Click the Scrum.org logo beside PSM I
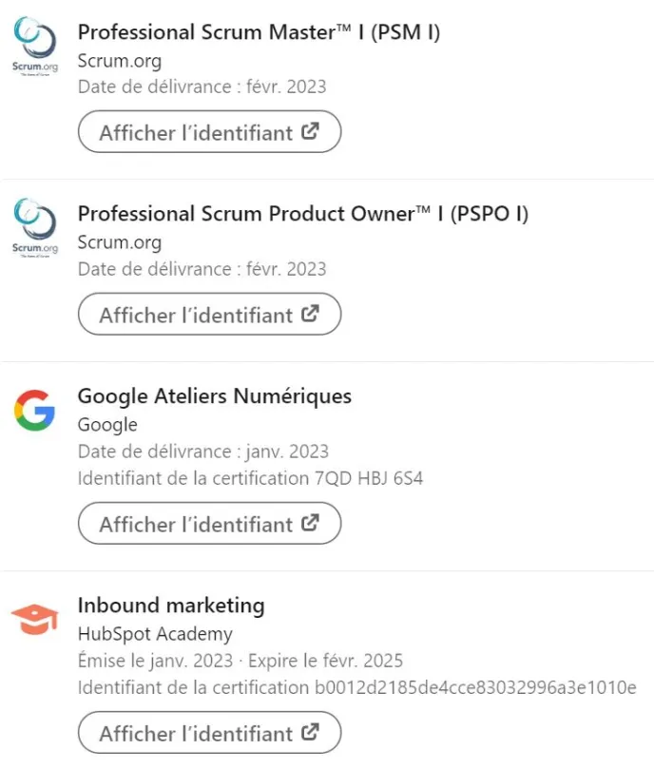This screenshot has width=654, height=769. tap(35, 46)
